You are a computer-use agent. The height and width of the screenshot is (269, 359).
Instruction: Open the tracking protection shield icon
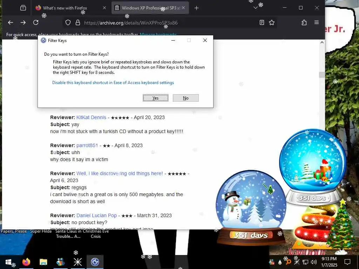coord(68,22)
